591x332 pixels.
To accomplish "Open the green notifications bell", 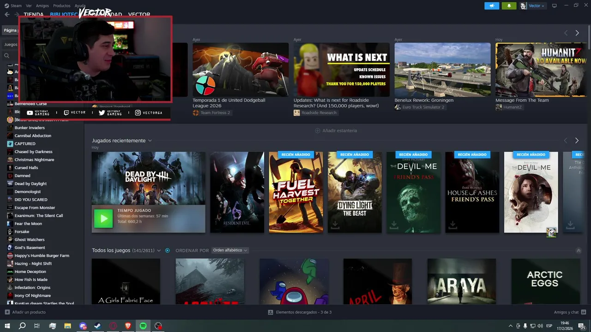I will [x=509, y=6].
